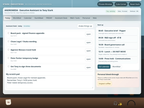Click the TS coffee cup on the desk
The width and height of the screenshot is (144, 108).
click(x=8, y=102)
